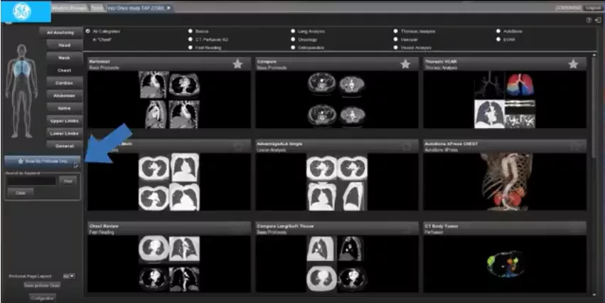Select the Lung Analysis category radio button
Screen dimensions: 605x303
click(x=294, y=31)
